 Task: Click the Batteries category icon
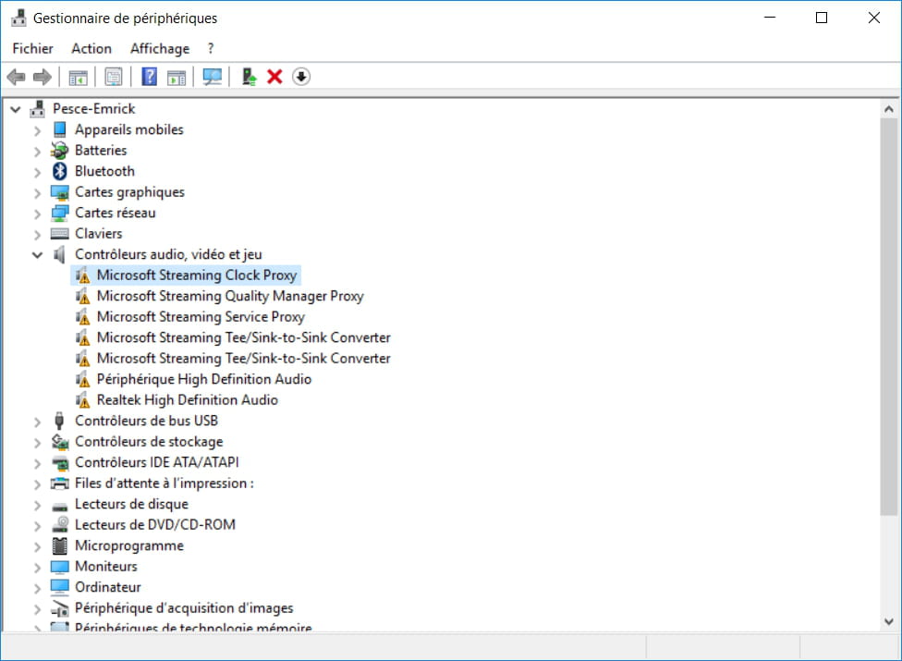(x=60, y=150)
